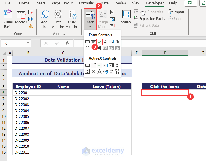Select Check Box form control
206x161 pixels.
pos(99,42)
